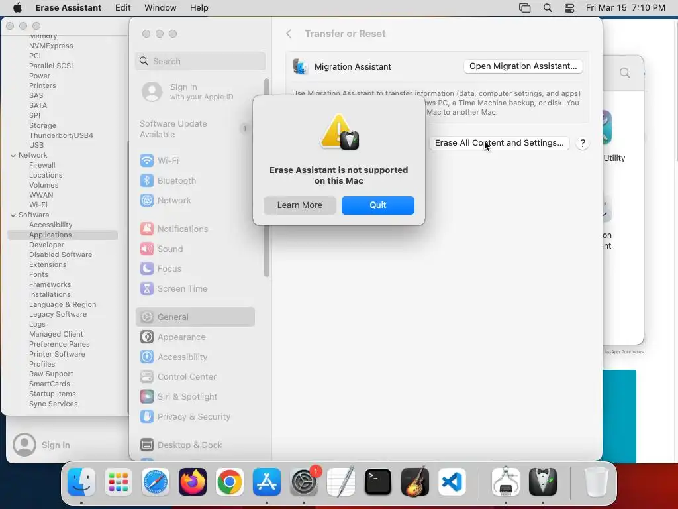Screen dimensions: 678x509
Task: Select Startup Items in System Information
Action: [x=52, y=394]
